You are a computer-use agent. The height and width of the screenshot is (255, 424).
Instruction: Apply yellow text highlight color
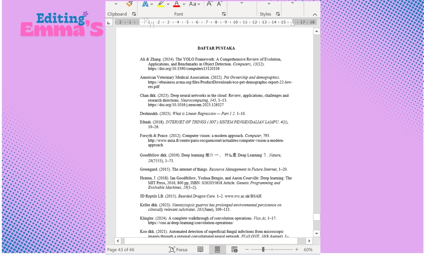[160, 4]
